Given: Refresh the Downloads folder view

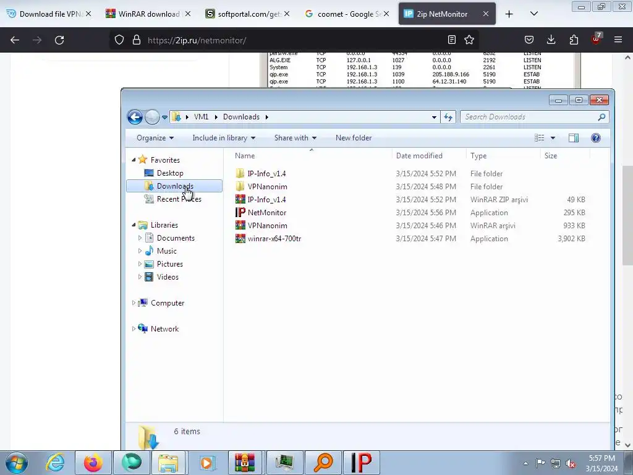Looking at the screenshot, I should tap(448, 117).
